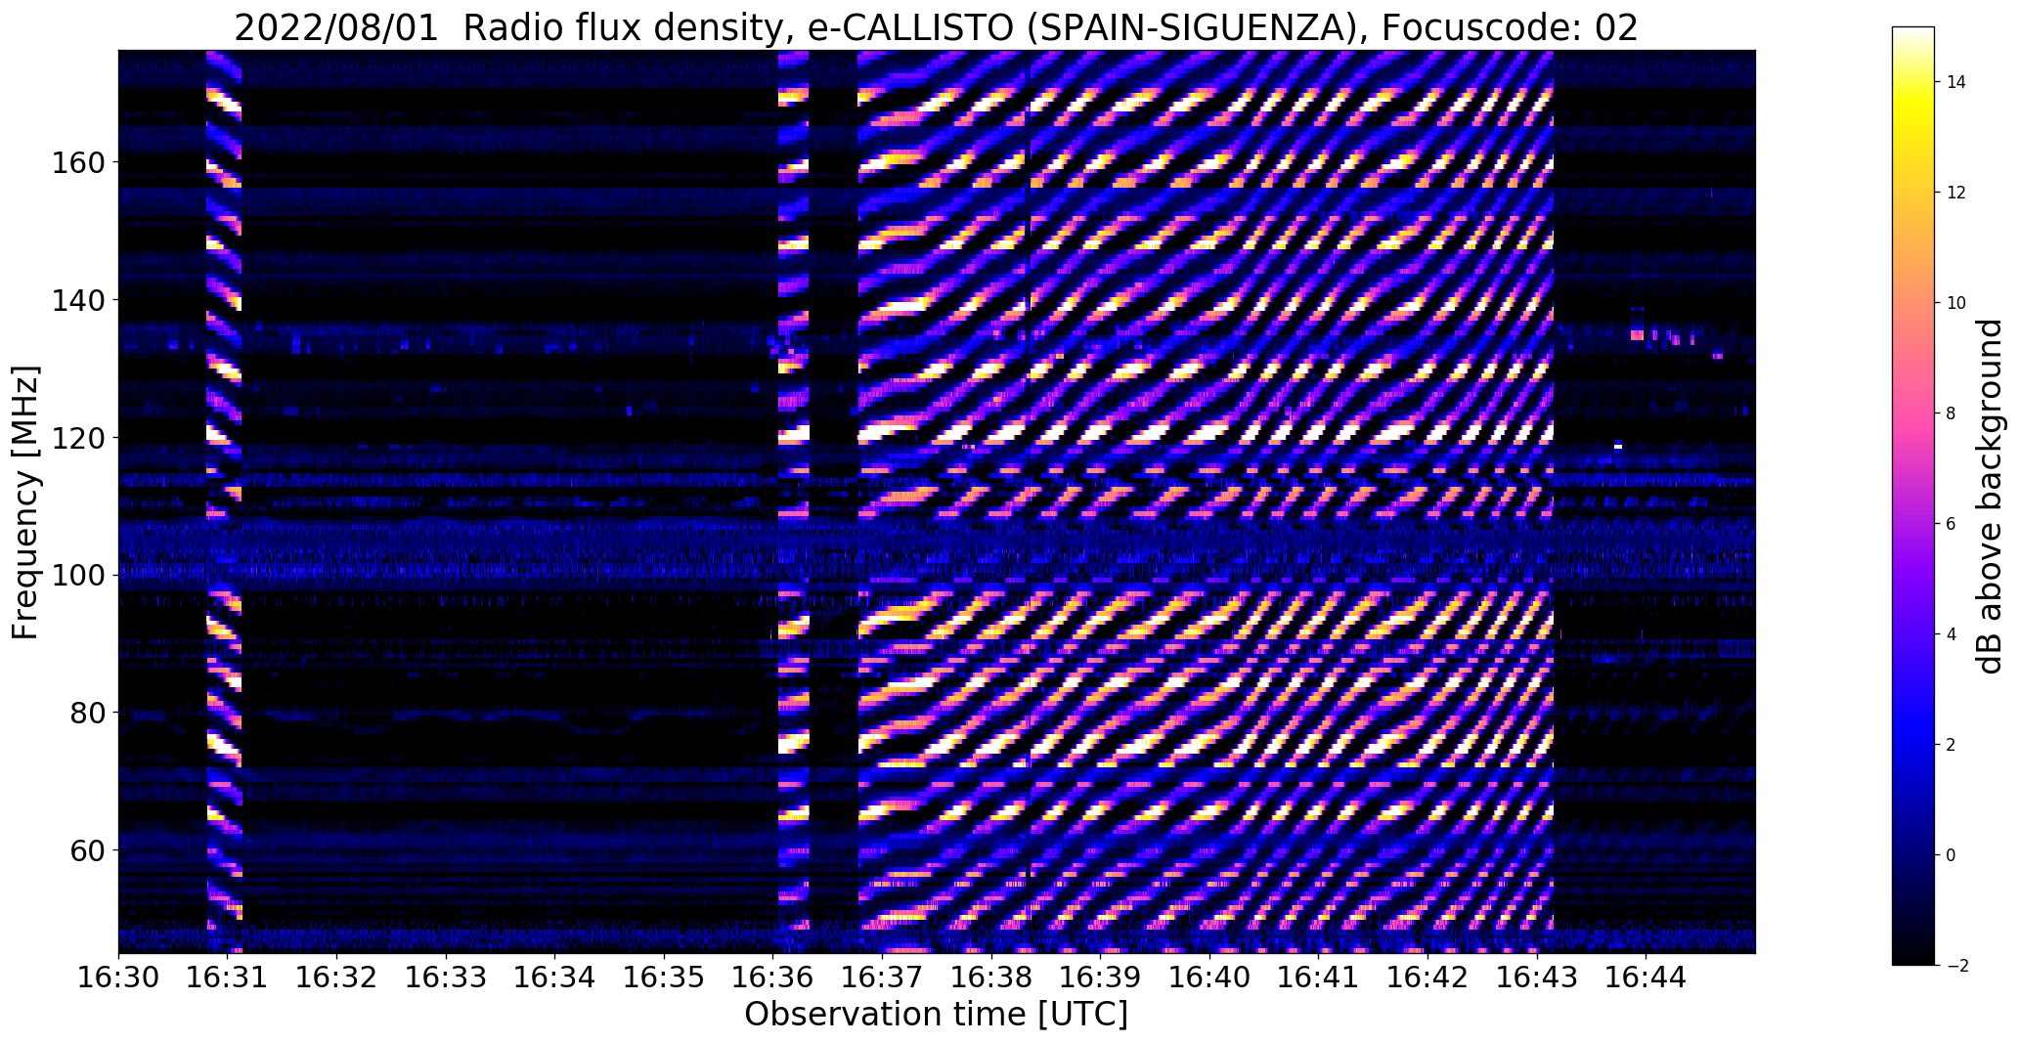The height and width of the screenshot is (1043, 2020).
Task: Click the 16:36 time tick label
Action: click(x=773, y=978)
